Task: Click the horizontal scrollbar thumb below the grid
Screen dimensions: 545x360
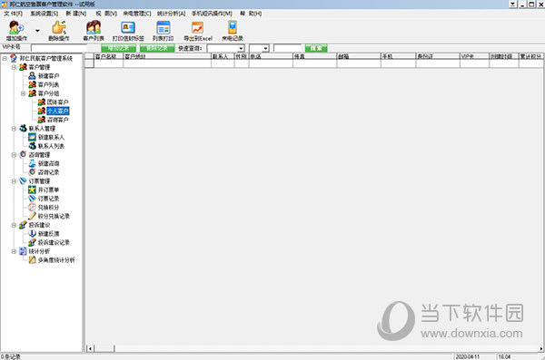Action: tap(104, 348)
